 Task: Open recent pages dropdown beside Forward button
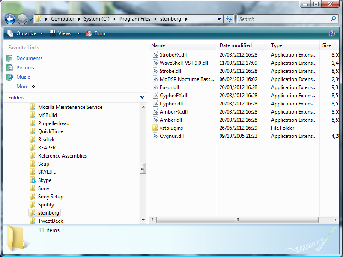pyautogui.click(x=31, y=19)
